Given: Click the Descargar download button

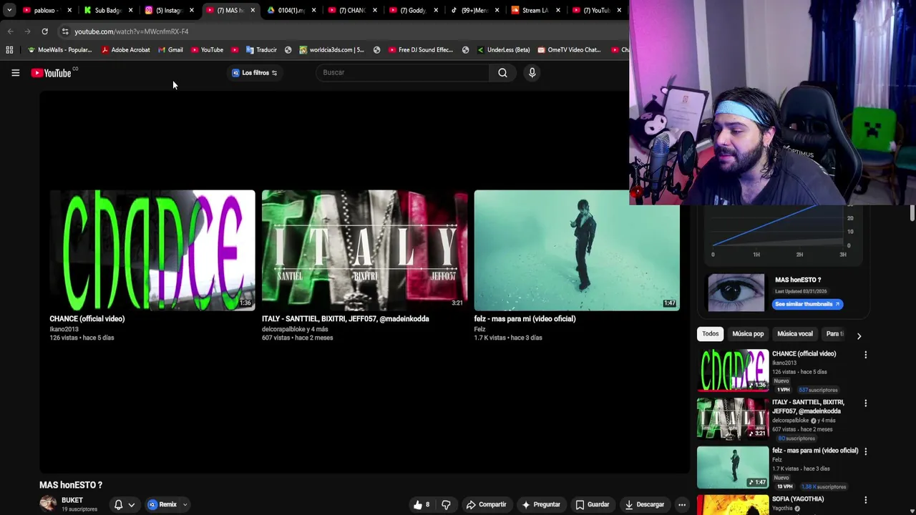Looking at the screenshot, I should (645, 504).
